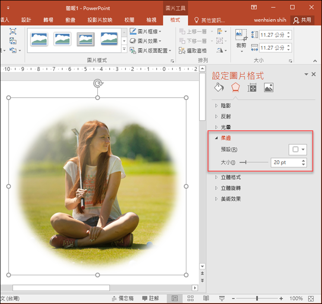Switch to Normal view icon
322x304 pixels.
click(175, 298)
